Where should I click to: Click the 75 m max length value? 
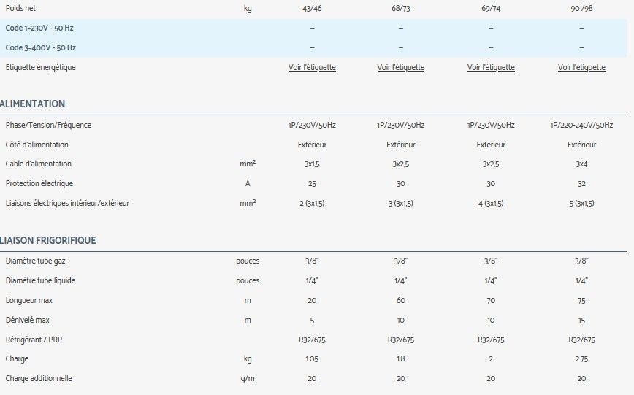pyautogui.click(x=581, y=300)
